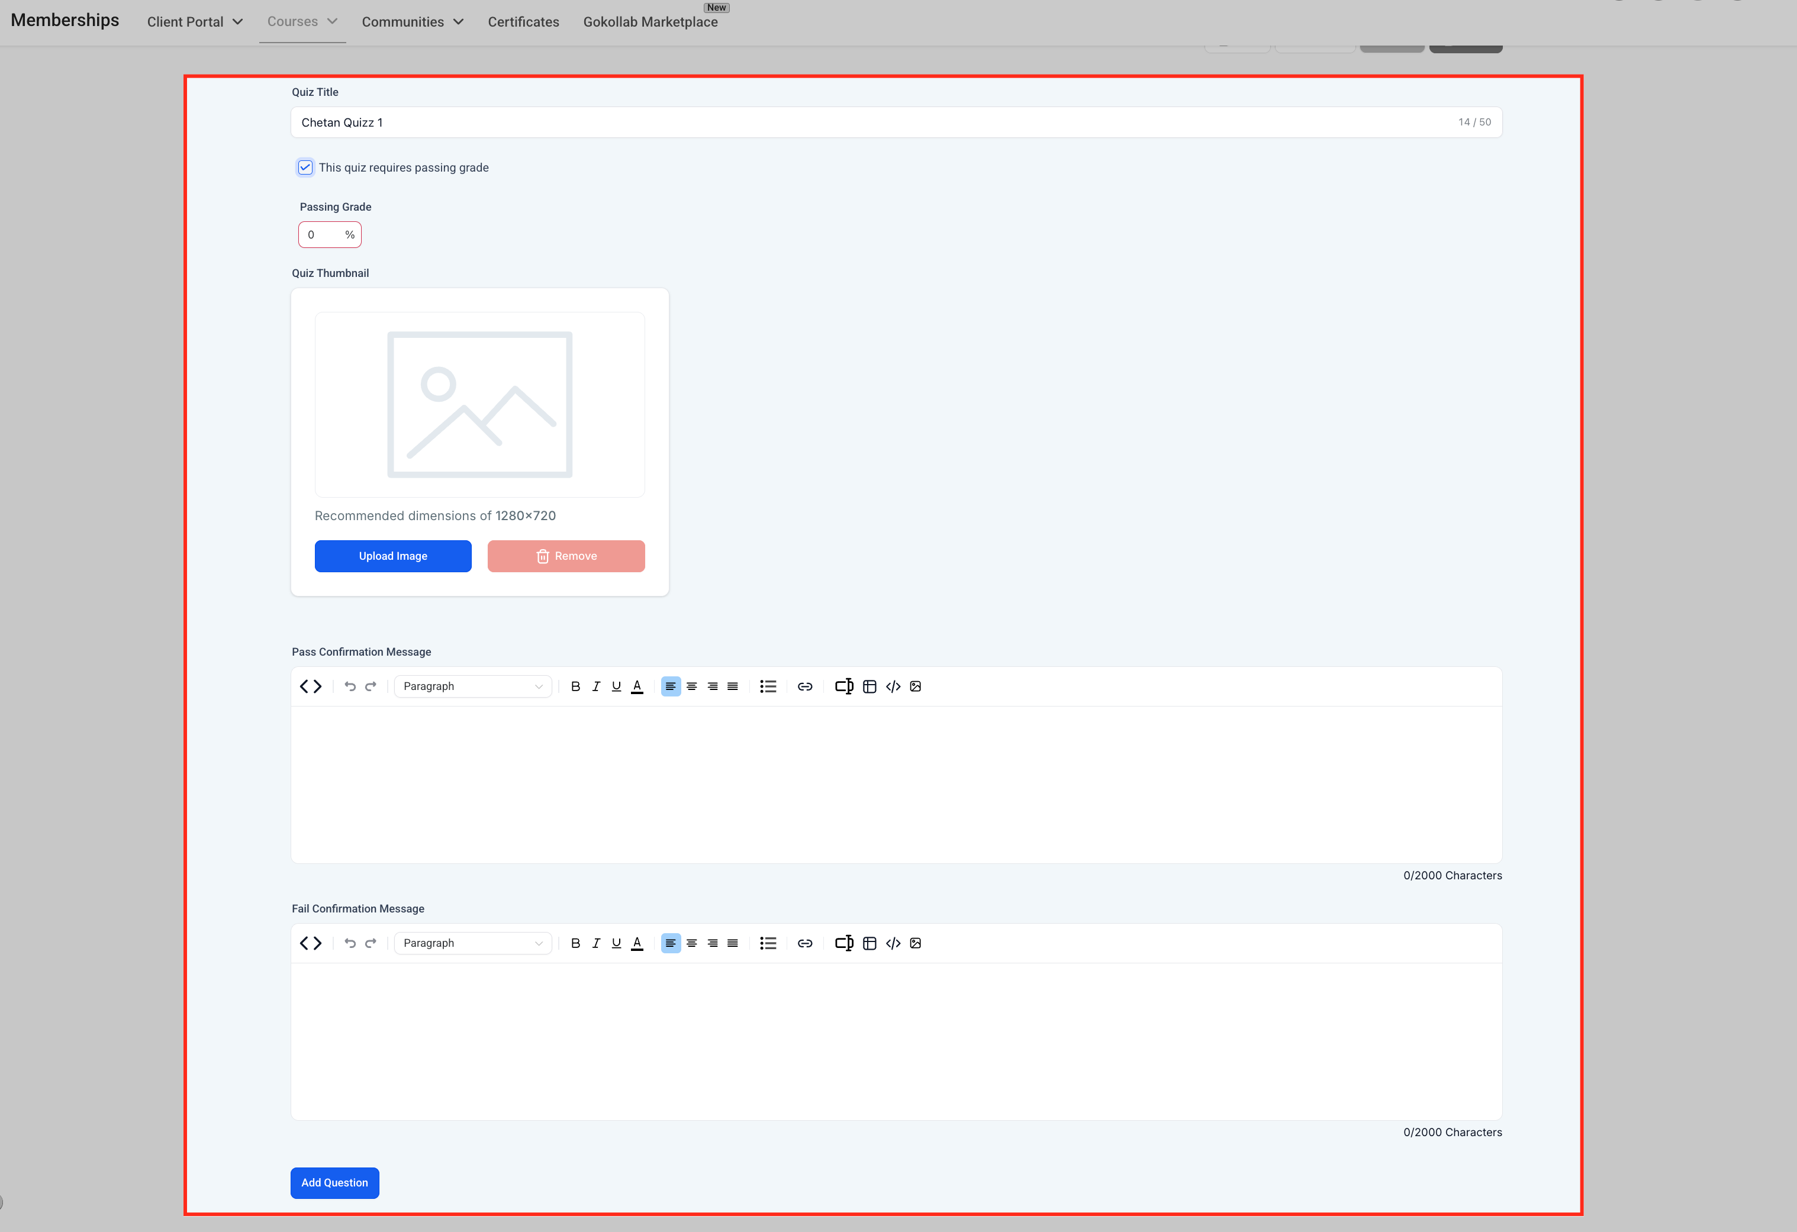Uncheck This quiz requires passing grade
The width and height of the screenshot is (1797, 1232).
click(x=305, y=167)
